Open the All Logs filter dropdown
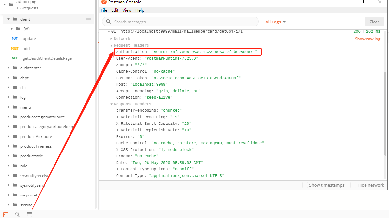This screenshot has height=218, width=389. pyautogui.click(x=275, y=22)
